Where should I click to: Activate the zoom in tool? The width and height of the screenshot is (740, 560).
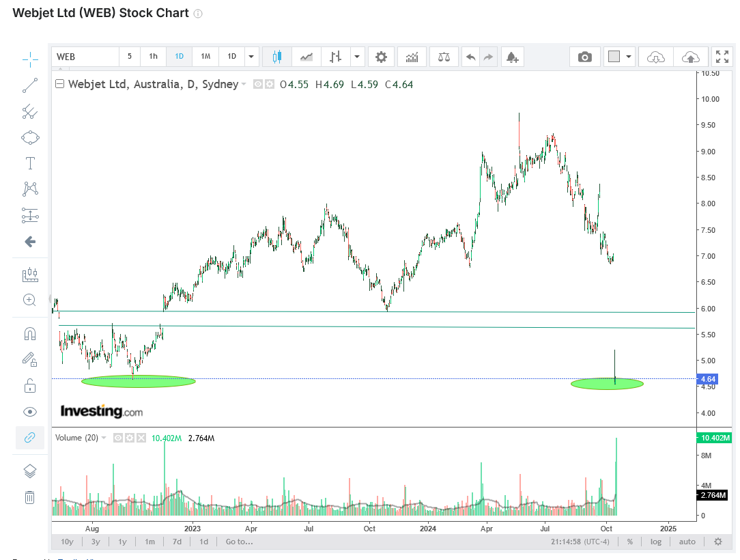tap(30, 300)
